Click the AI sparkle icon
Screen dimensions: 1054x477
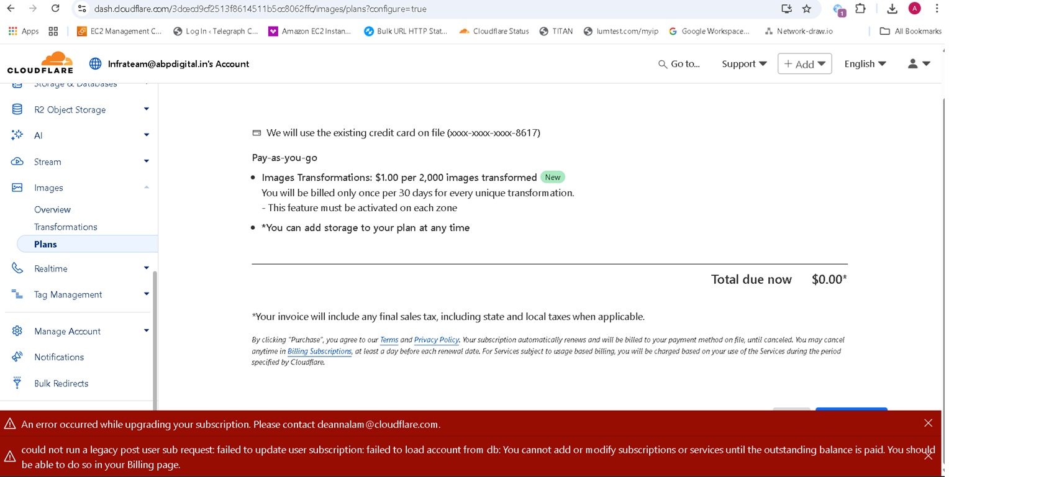(x=17, y=135)
